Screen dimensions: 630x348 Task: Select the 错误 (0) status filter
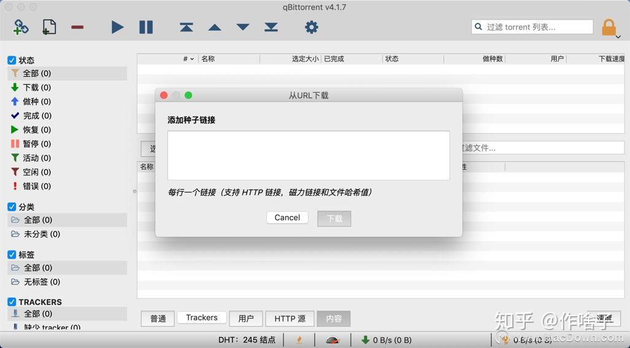pos(67,186)
